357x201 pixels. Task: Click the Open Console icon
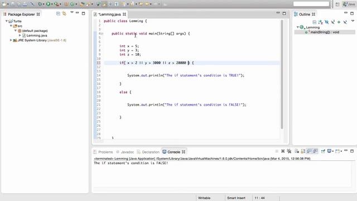coord(337,151)
